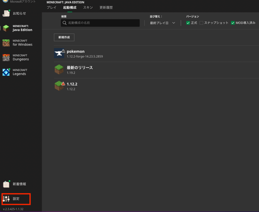This screenshot has width=259, height=212.
Task: Click the Microsoftアカウント label
Action: coord(23,2)
